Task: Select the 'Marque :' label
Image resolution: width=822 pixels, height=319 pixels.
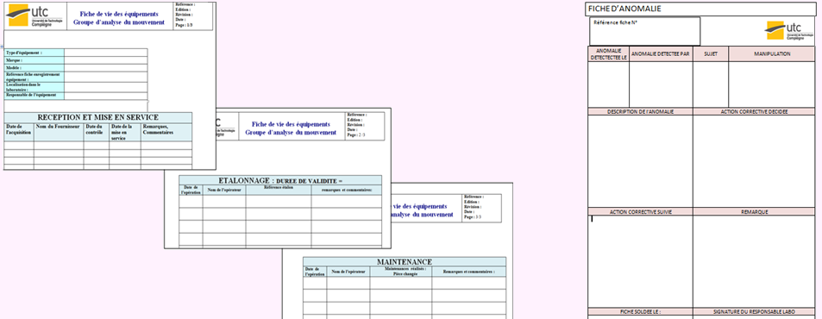Action: [x=35, y=60]
